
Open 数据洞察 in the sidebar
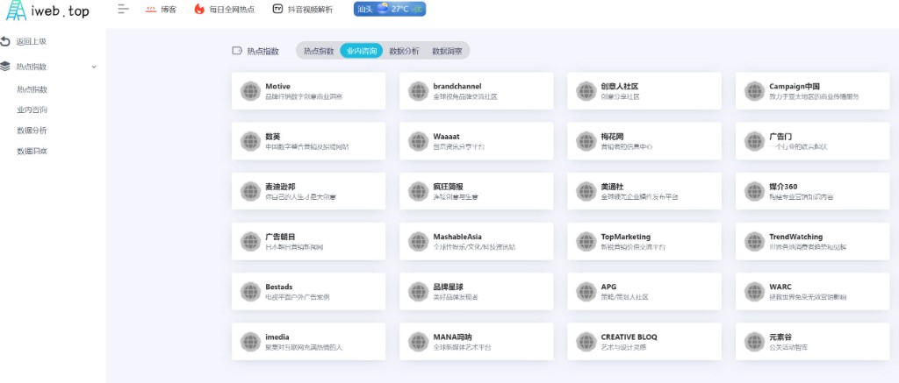point(32,151)
